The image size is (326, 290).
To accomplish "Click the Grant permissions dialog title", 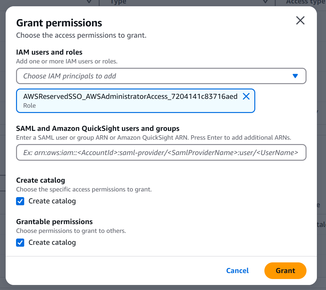I will [x=59, y=23].
